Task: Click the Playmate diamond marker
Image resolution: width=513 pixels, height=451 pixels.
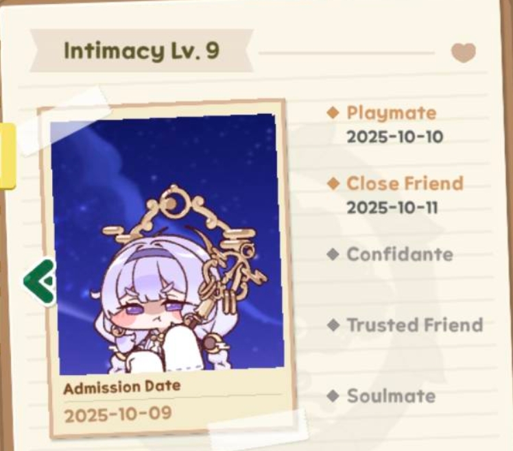Action: tap(333, 113)
